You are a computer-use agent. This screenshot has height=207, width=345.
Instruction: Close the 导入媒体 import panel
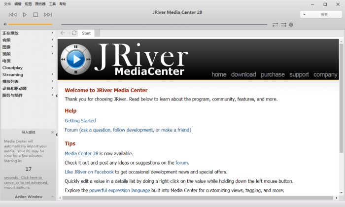52,132
